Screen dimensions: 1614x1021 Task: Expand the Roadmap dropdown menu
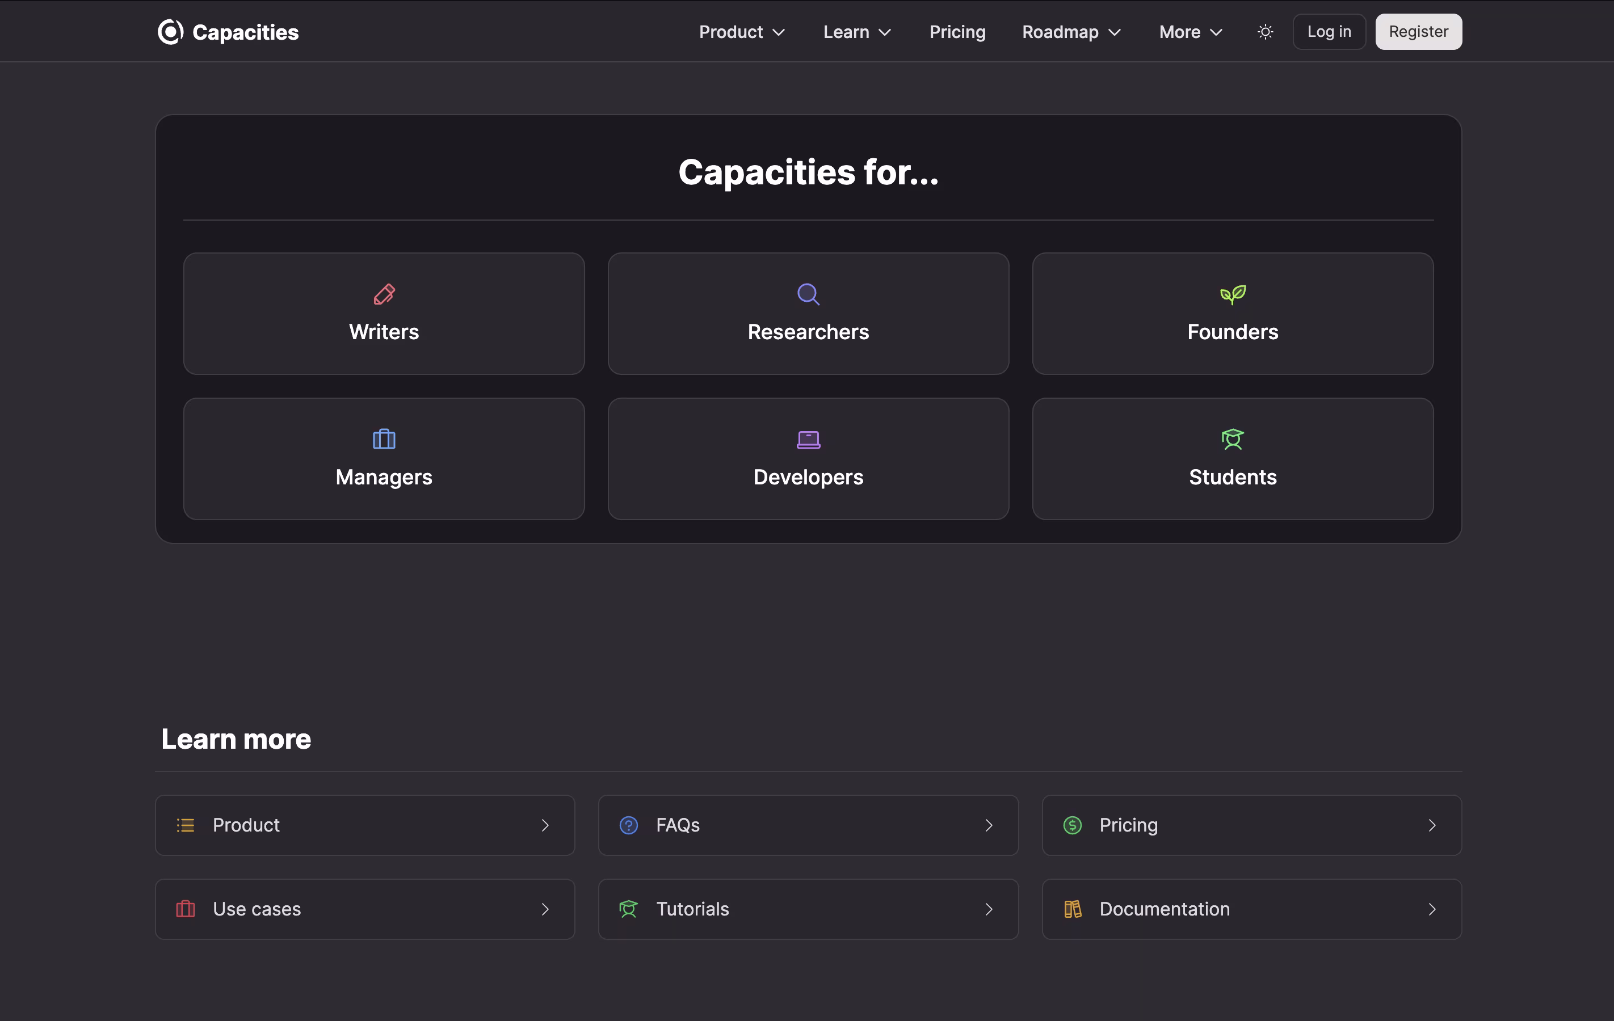(1071, 32)
